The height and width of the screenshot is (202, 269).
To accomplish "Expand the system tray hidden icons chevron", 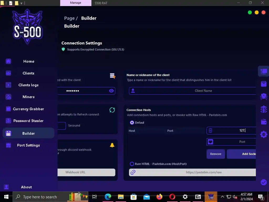I will click(222, 197).
